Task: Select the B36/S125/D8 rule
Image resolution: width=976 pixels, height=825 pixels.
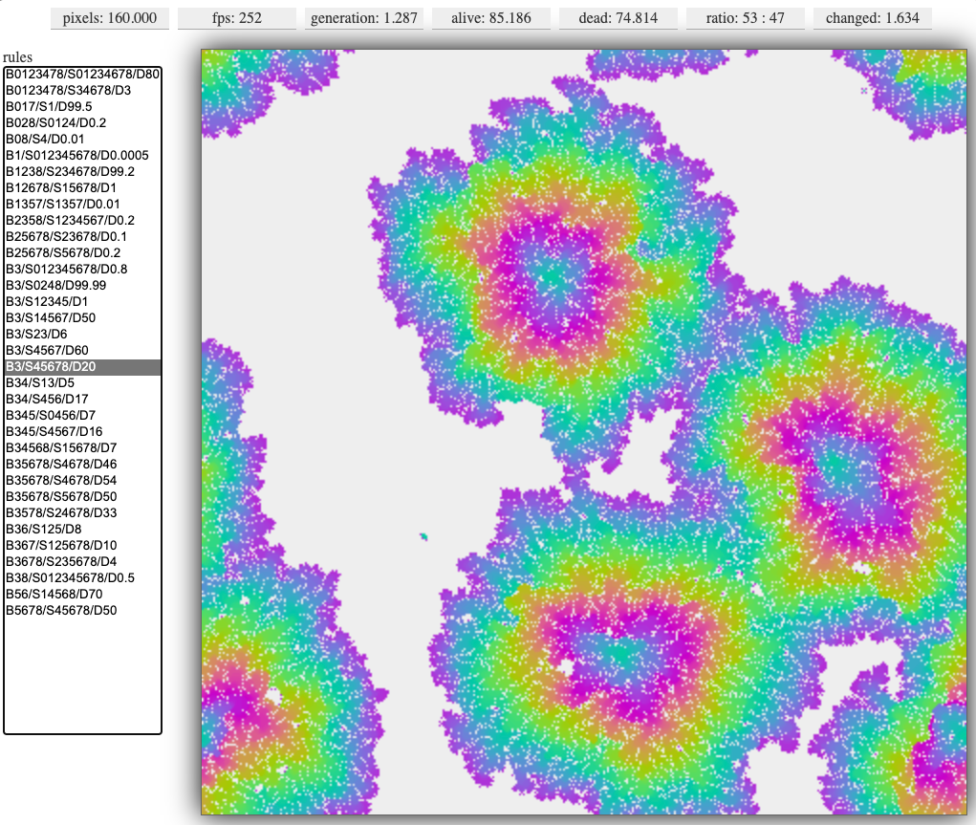Action: click(x=82, y=529)
